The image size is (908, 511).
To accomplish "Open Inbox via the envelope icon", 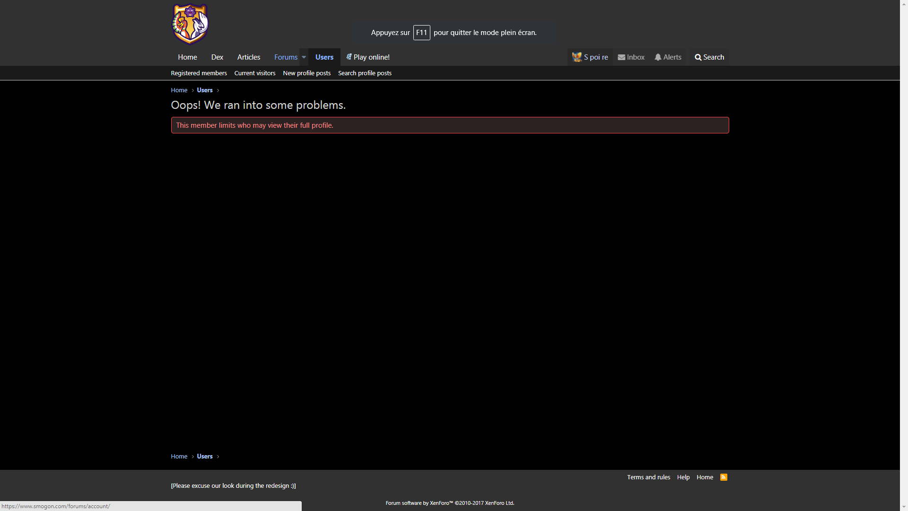I will [x=621, y=57].
